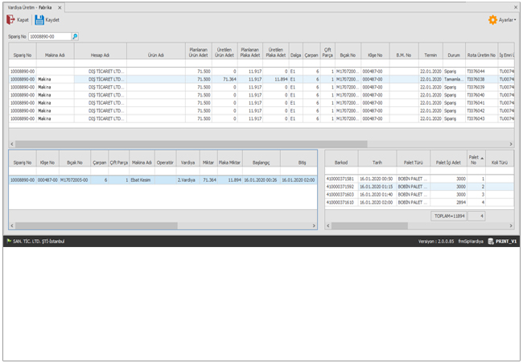Click the Kaydet save disk icon

[x=39, y=19]
